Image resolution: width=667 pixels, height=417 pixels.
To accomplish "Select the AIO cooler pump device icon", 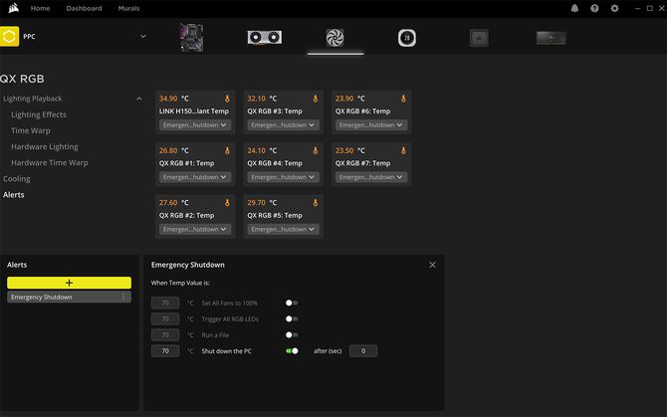I will tap(406, 38).
